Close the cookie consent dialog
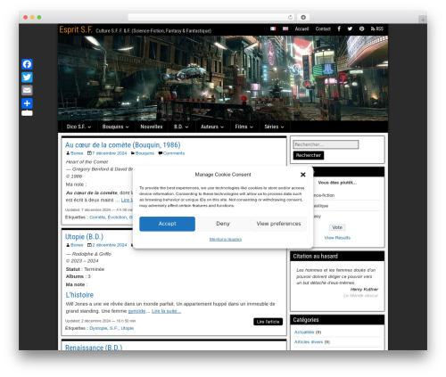446x377 pixels. [x=302, y=175]
